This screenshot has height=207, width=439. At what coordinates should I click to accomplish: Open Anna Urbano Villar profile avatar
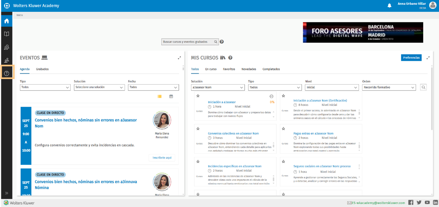coord(433,5)
